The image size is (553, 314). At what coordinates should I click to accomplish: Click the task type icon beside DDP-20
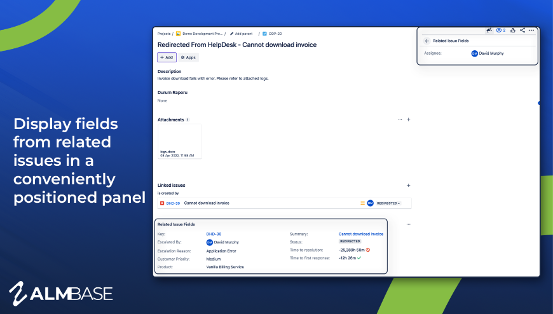pos(264,34)
